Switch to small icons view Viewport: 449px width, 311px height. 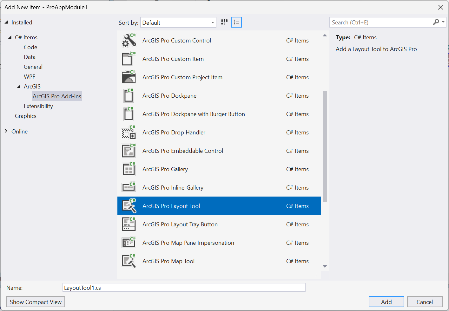(x=224, y=22)
